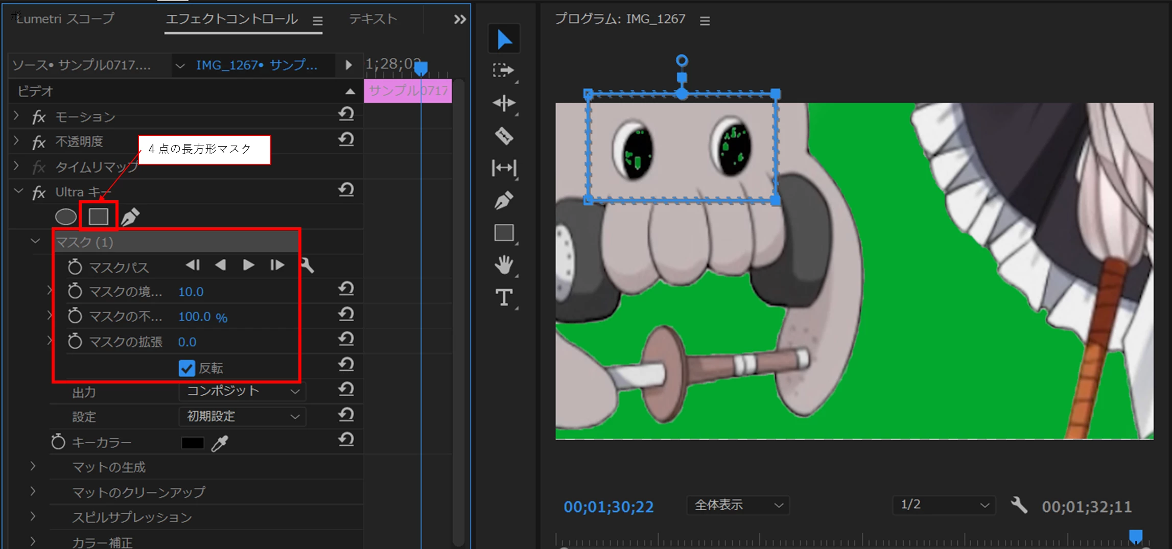The image size is (1172, 549).
Task: Select the Pen tool in toolbar
Action: coord(504,200)
